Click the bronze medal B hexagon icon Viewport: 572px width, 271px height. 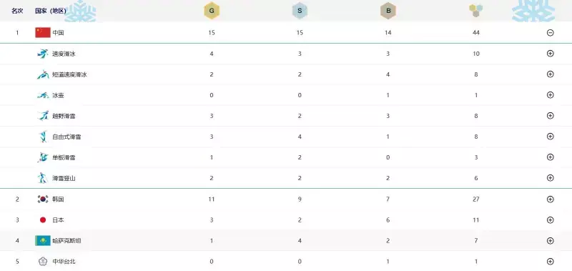pos(388,11)
